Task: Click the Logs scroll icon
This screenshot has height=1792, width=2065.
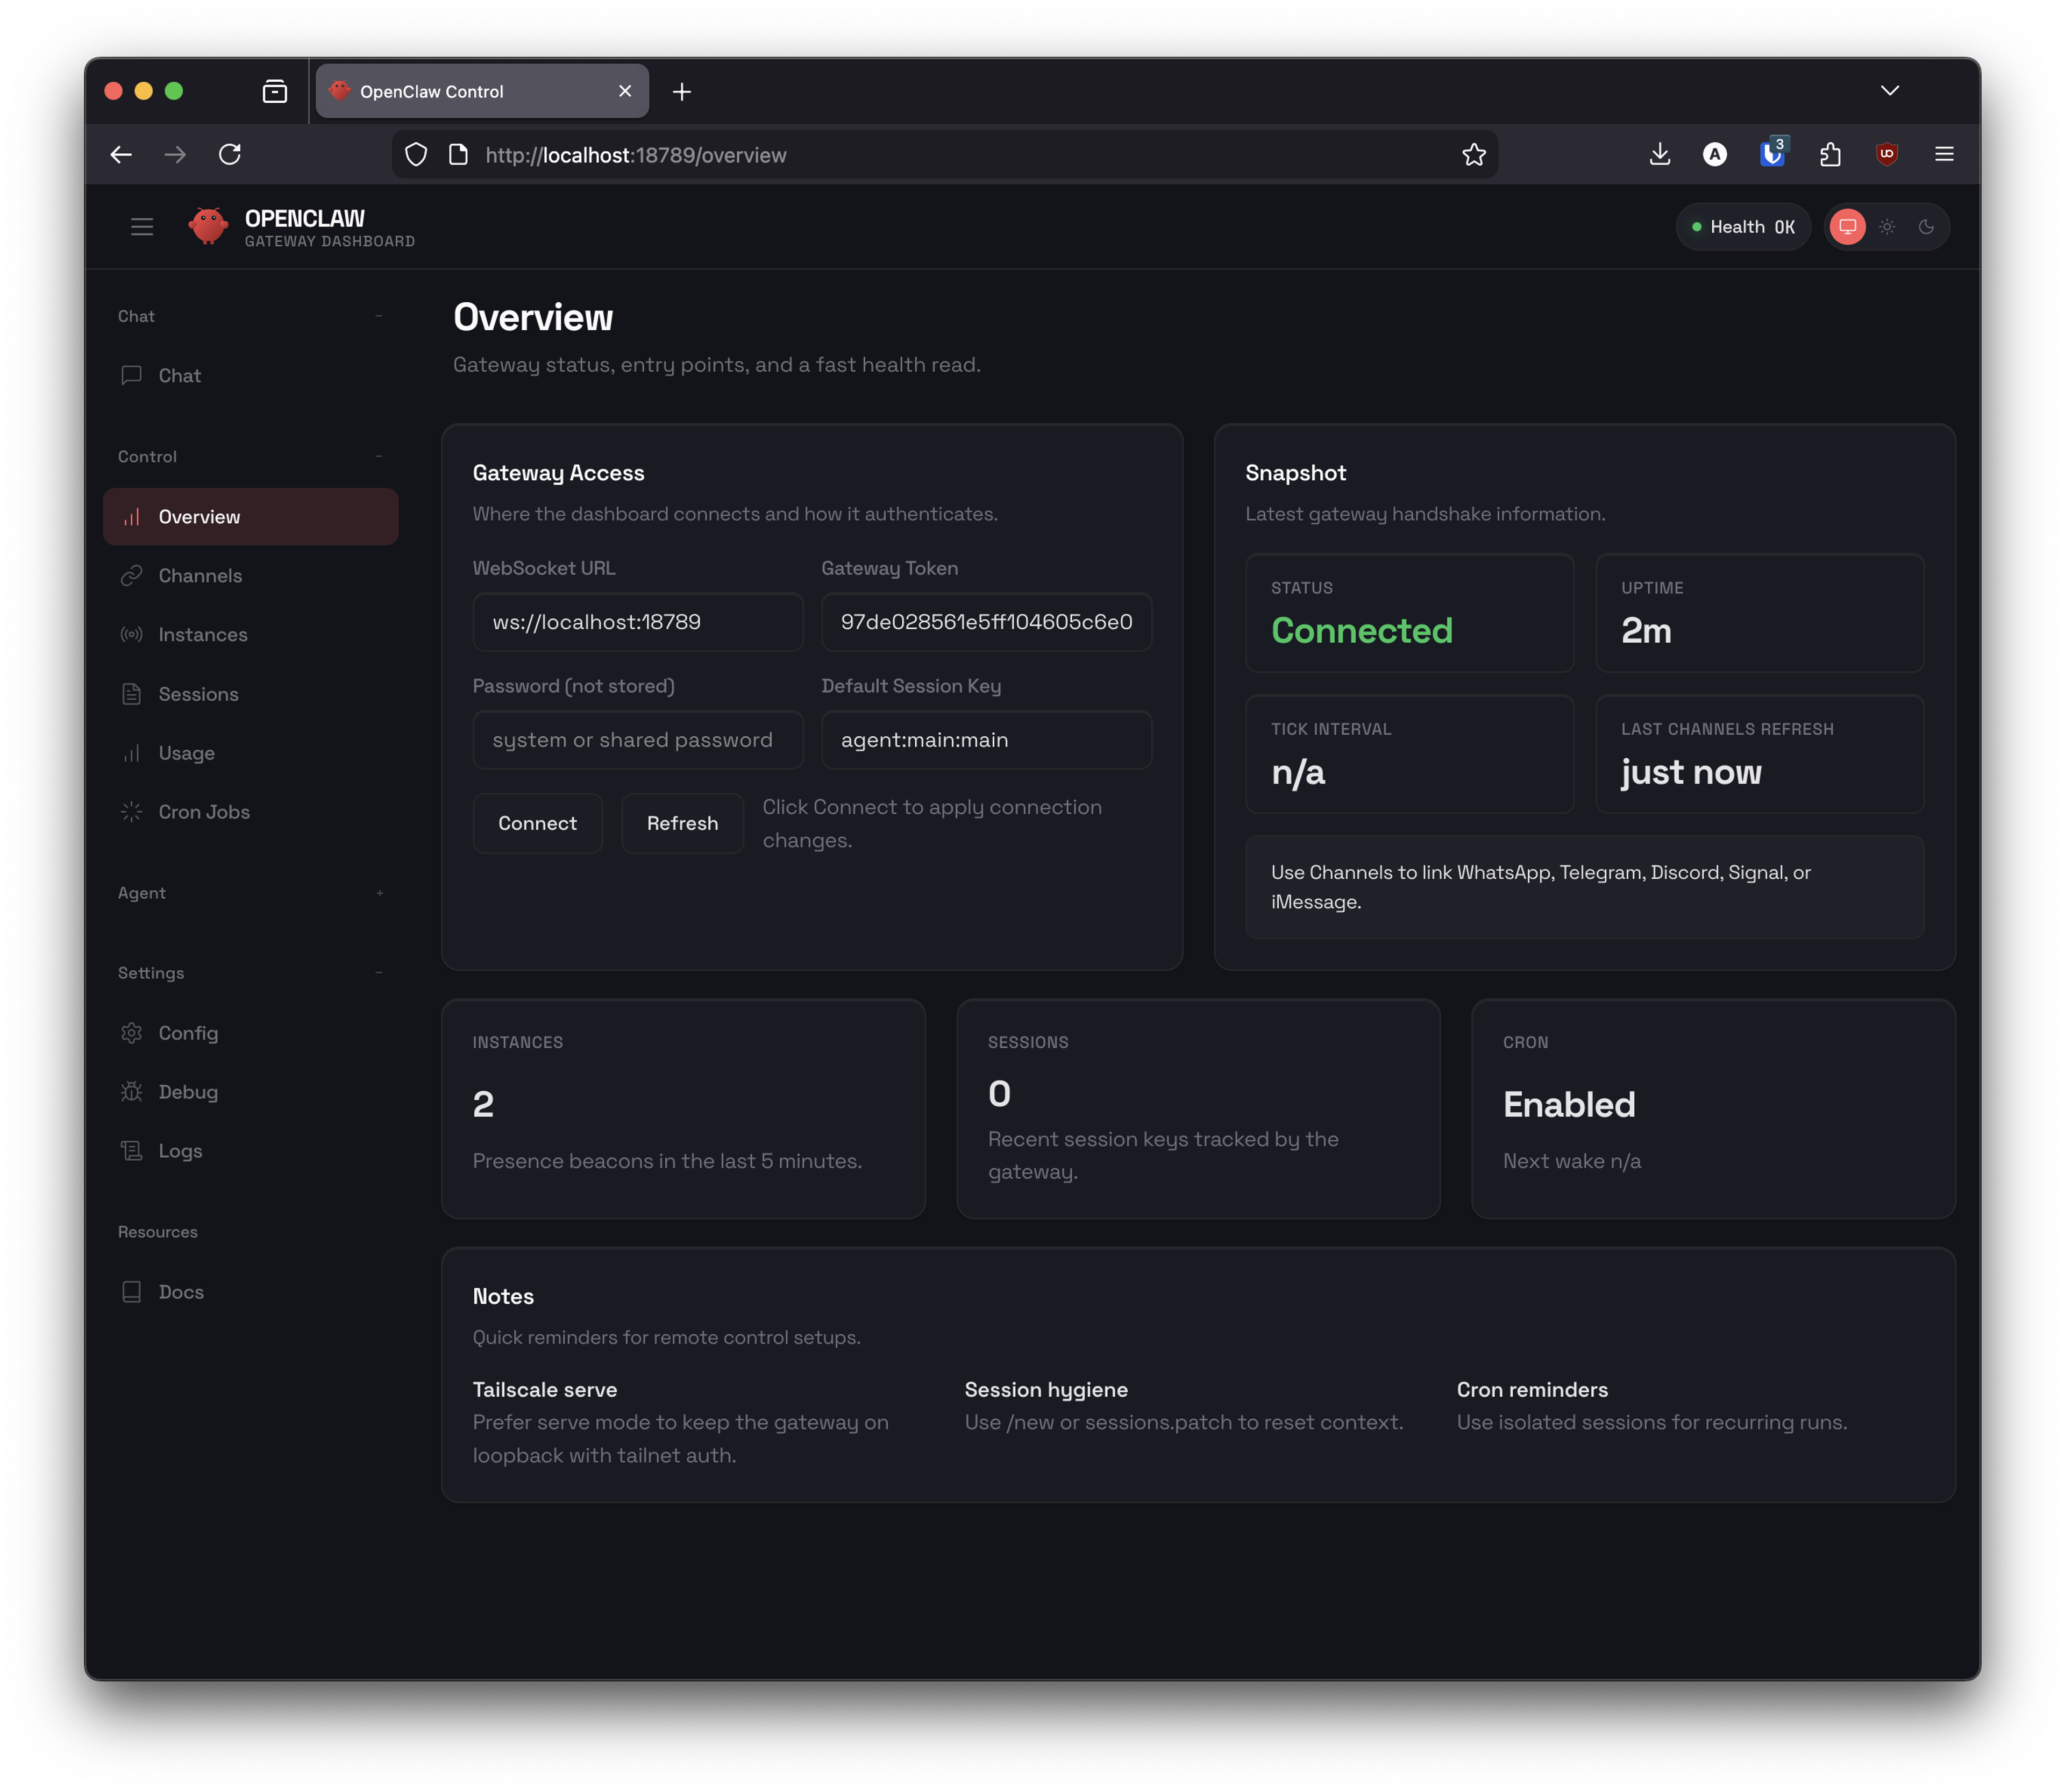Action: pos(131,1151)
